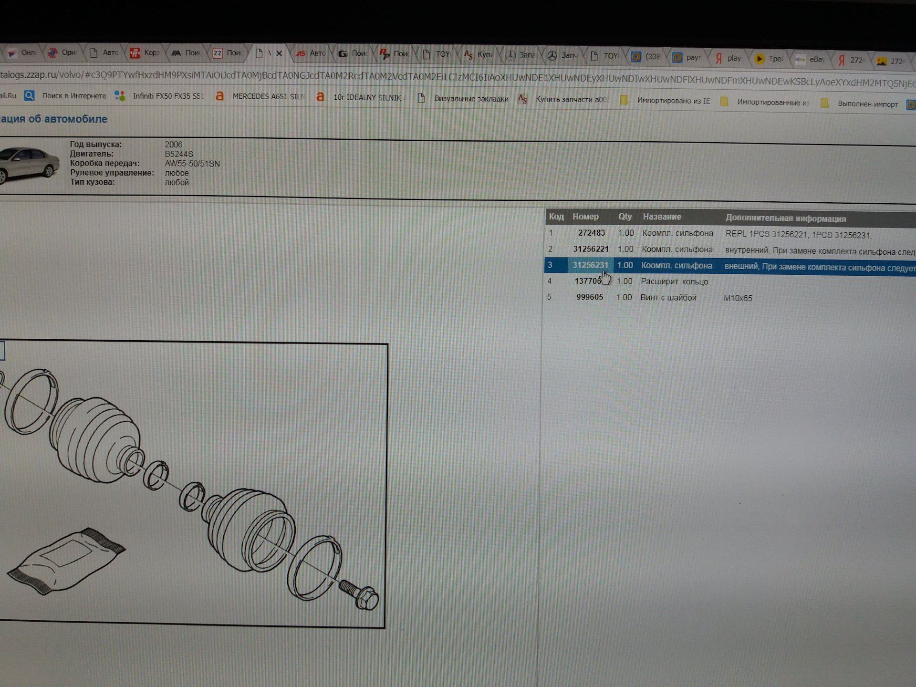Select highlighted part 31256231

[590, 265]
